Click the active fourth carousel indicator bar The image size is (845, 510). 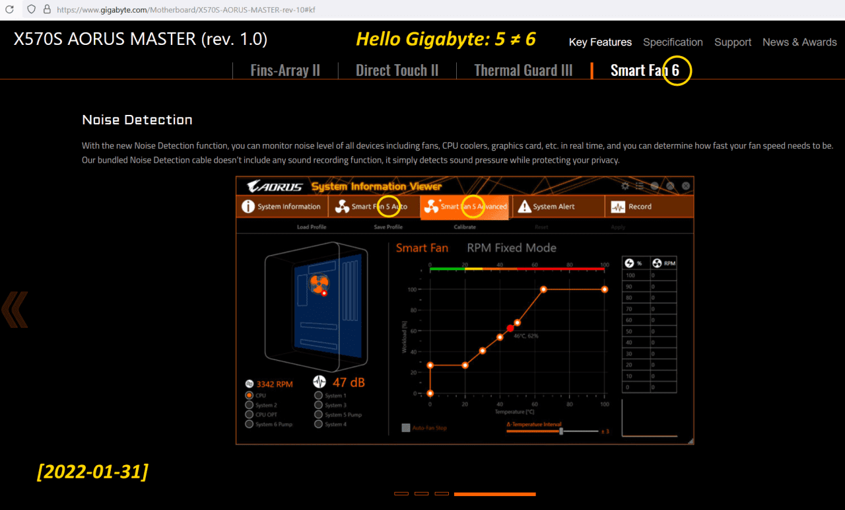[x=495, y=493]
